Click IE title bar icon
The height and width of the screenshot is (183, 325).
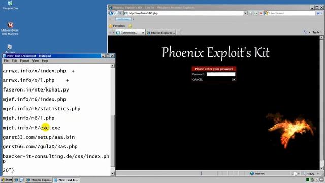click(x=110, y=8)
